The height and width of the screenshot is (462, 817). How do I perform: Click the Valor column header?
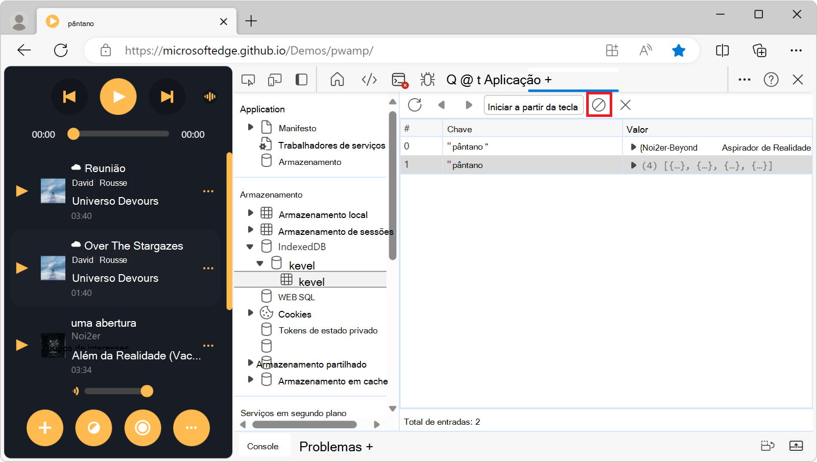[717, 129]
